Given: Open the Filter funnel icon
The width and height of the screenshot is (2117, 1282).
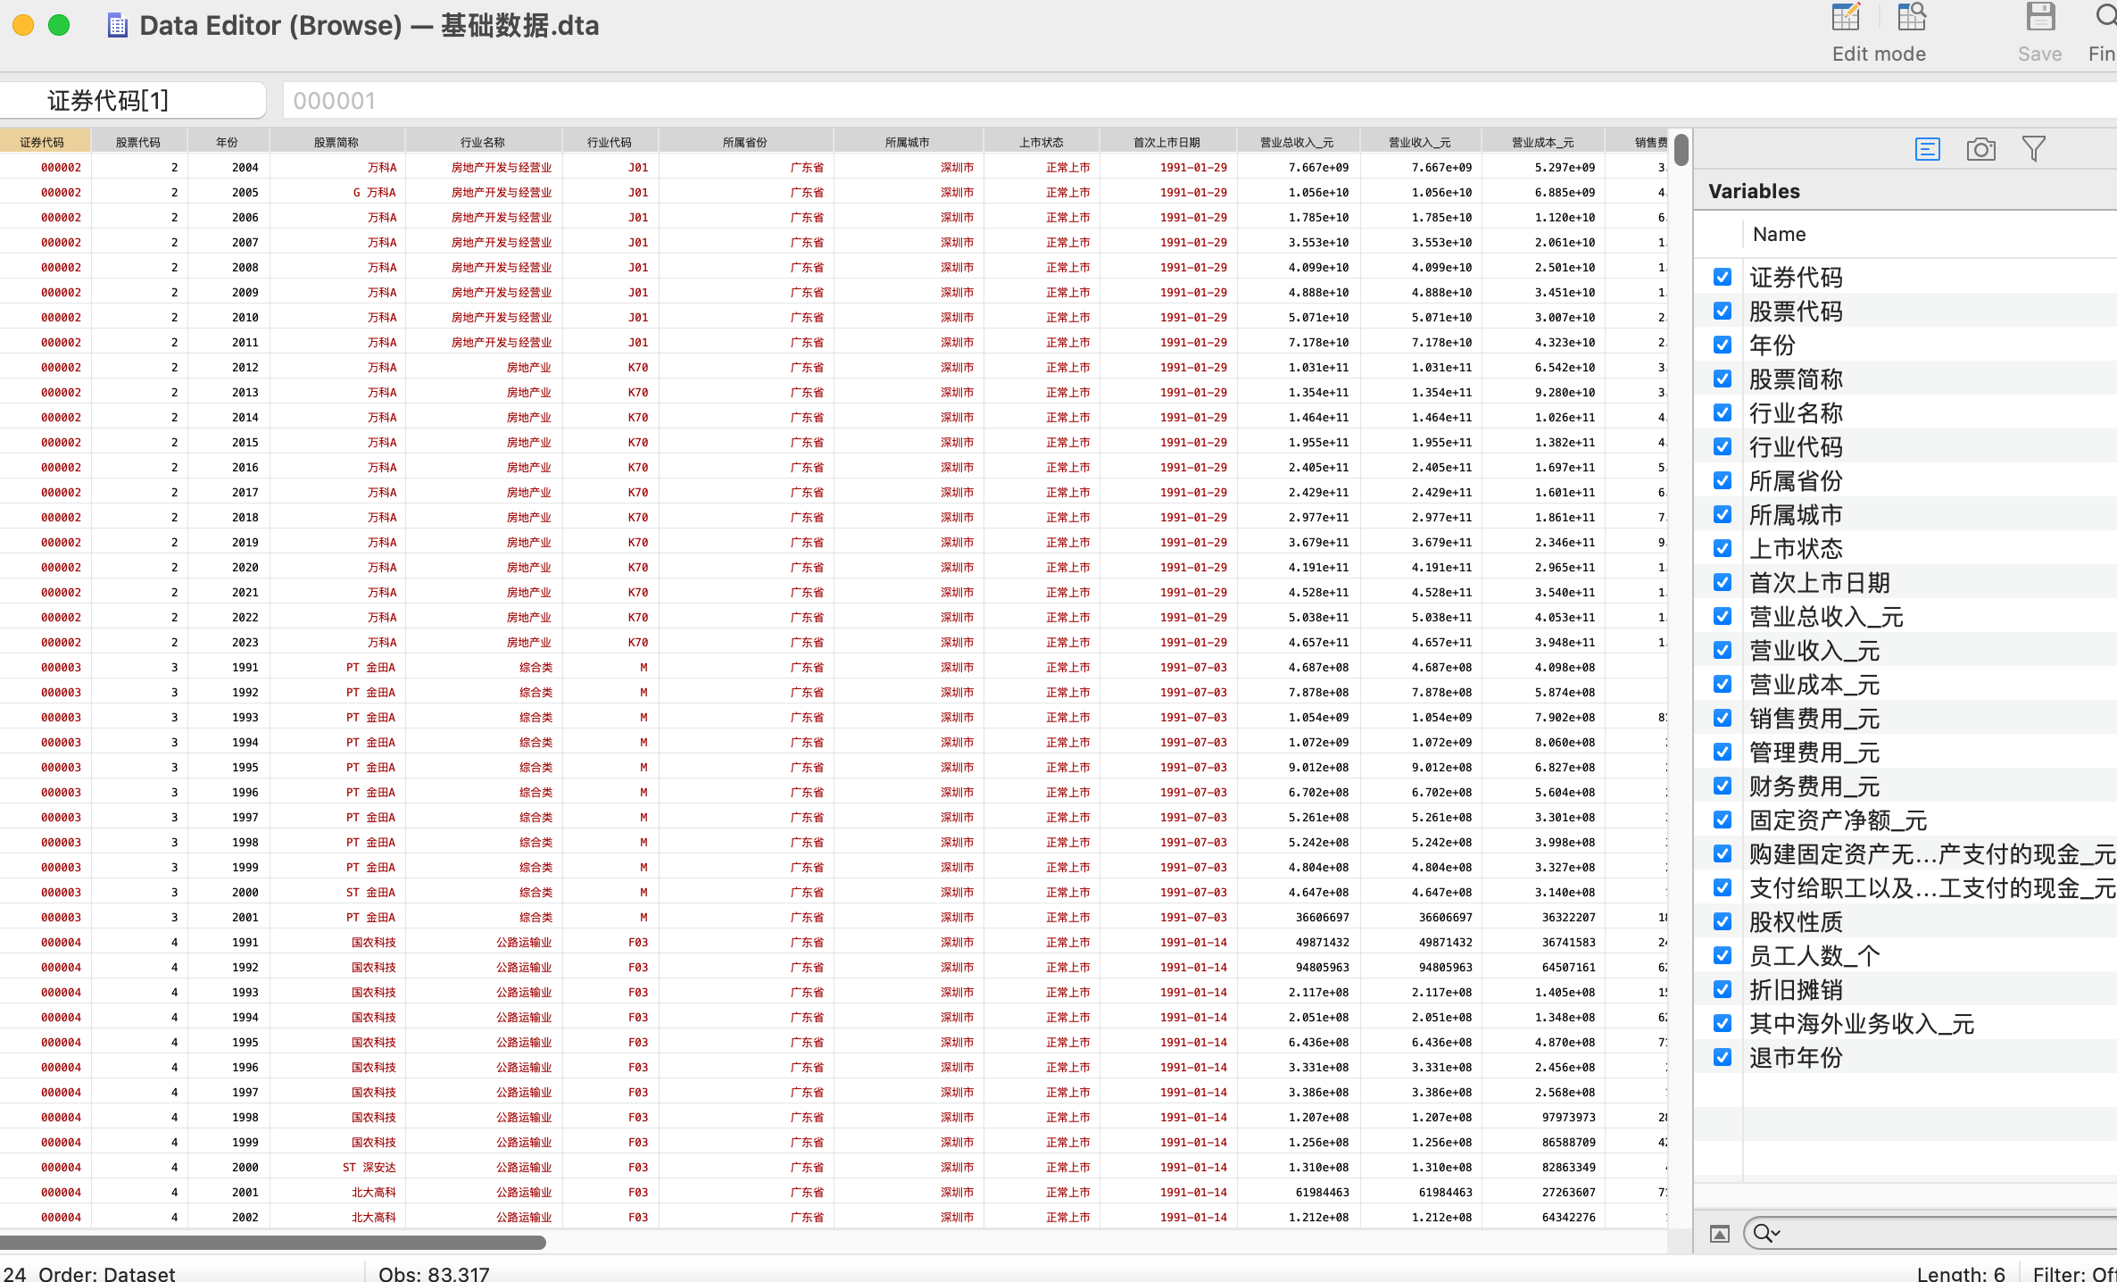Looking at the screenshot, I should 2033,149.
